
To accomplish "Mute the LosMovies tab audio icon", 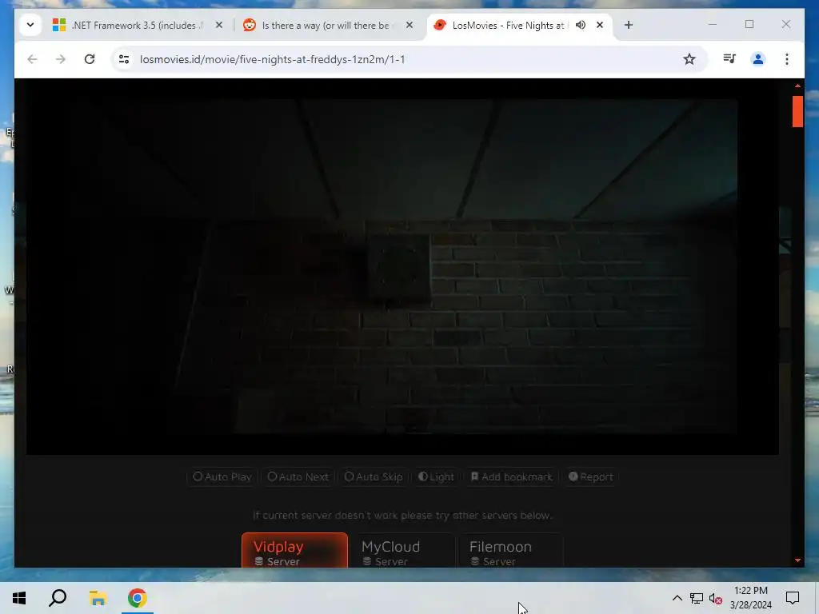I will (x=581, y=25).
